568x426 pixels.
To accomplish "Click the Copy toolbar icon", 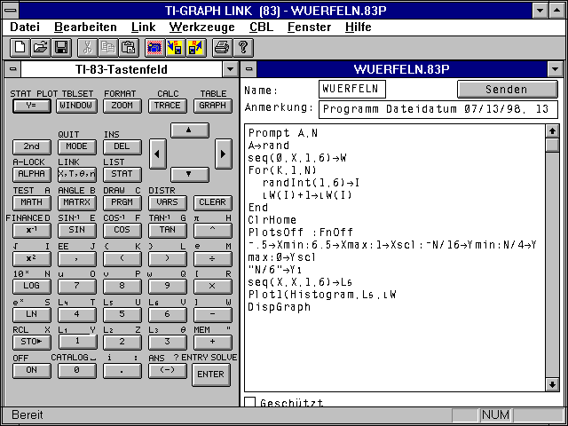I will coord(108,48).
